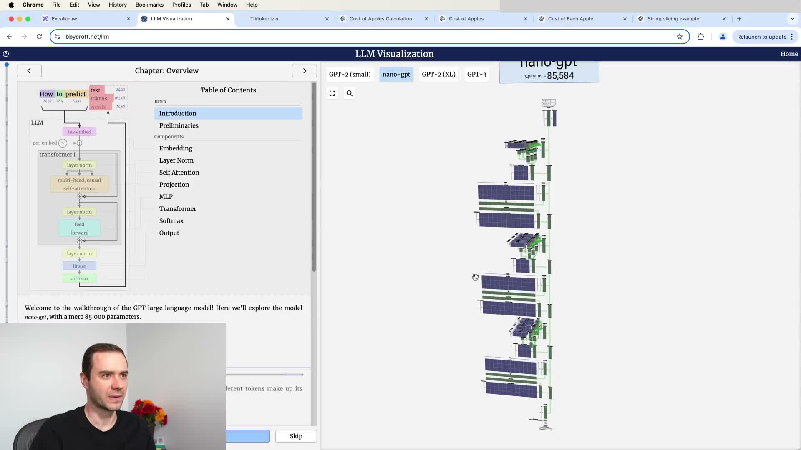
Task: Toggle fullscreen view of the 3D model
Action: click(332, 93)
